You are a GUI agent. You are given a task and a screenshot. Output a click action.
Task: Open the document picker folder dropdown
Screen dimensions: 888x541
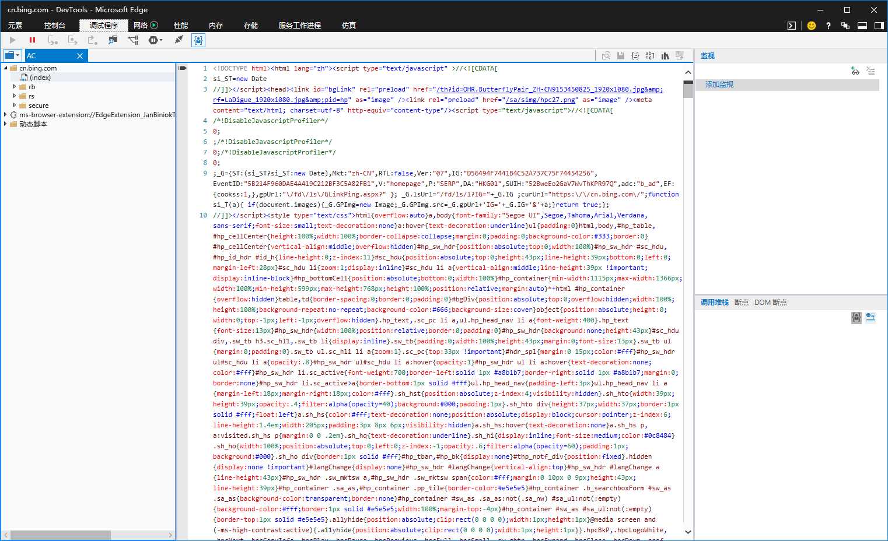12,55
